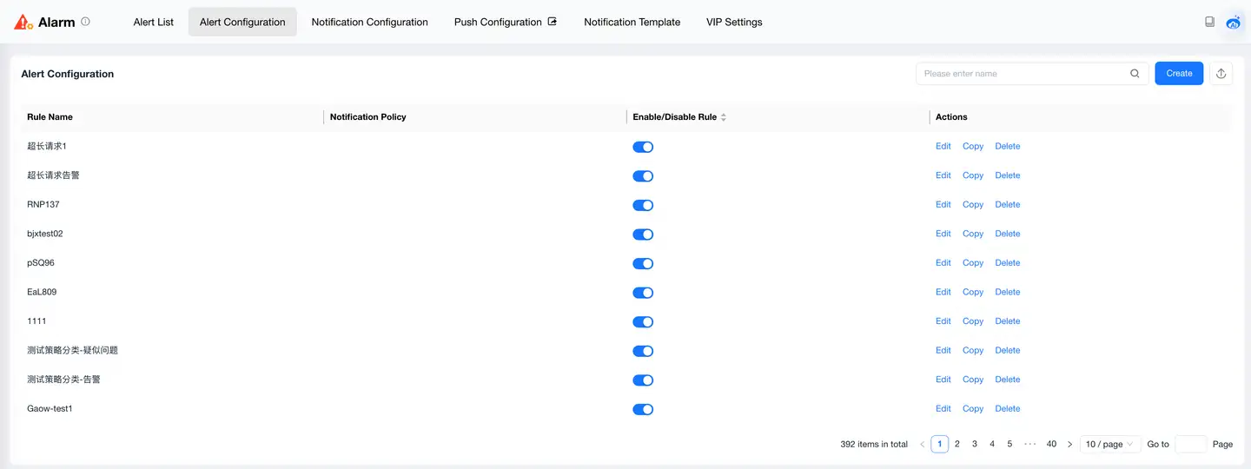Viewport: 1251px width, 469px height.
Task: Edit the Gaow-test1 rule
Action: coord(943,409)
